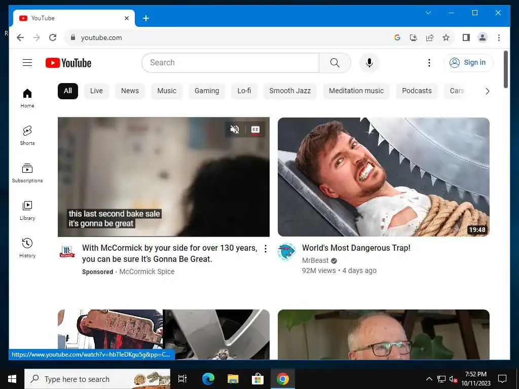Show more chips with right chevron
Screen dimensions: 519x389
pos(487,91)
